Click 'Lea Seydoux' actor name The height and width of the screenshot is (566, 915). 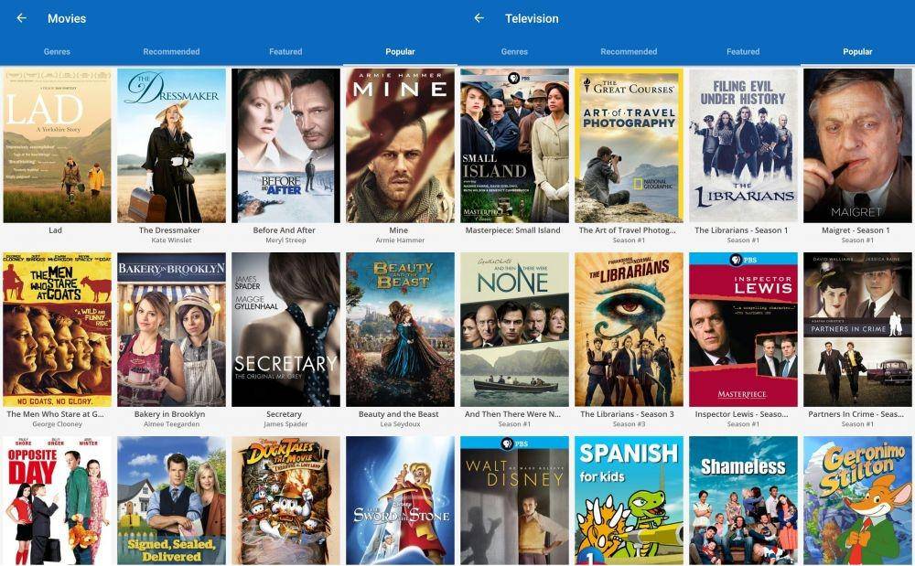pos(401,423)
